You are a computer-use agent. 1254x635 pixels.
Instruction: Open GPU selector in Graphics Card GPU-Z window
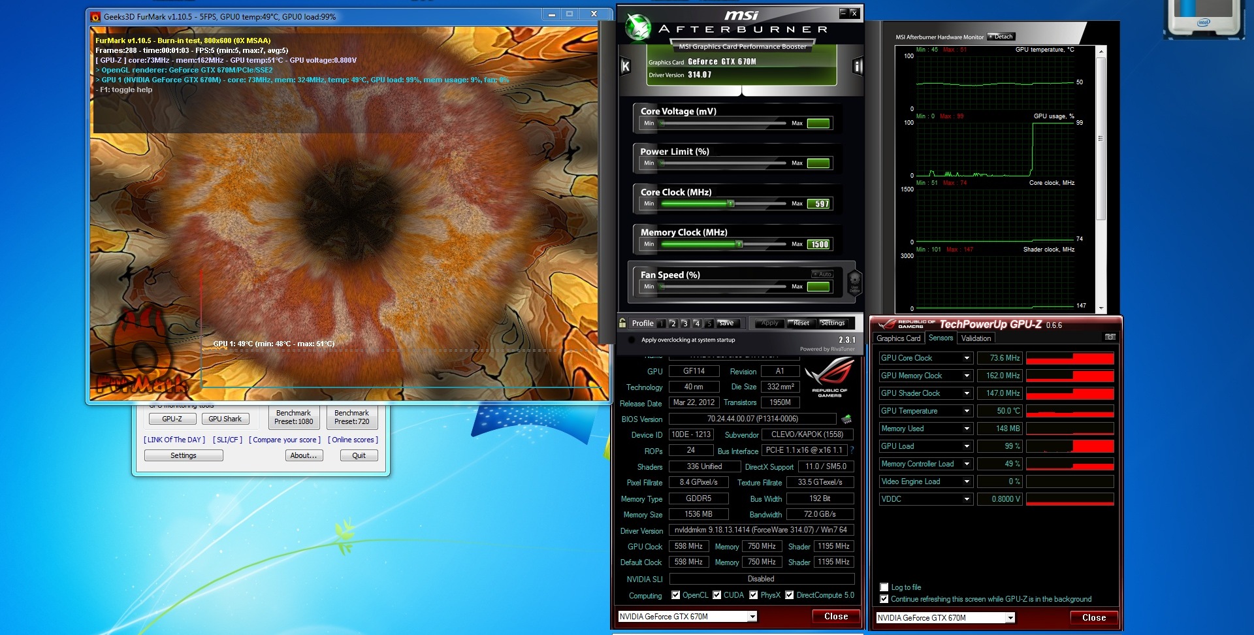click(752, 617)
